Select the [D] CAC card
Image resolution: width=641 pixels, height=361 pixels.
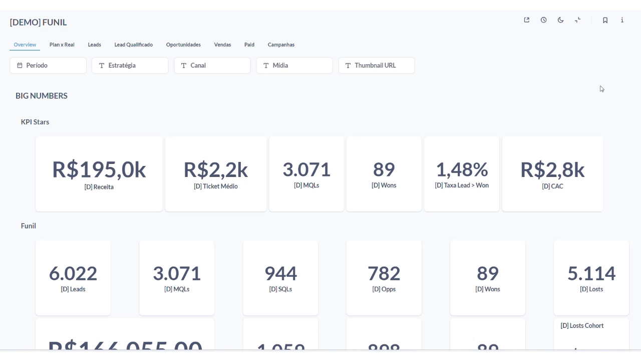pyautogui.click(x=552, y=174)
